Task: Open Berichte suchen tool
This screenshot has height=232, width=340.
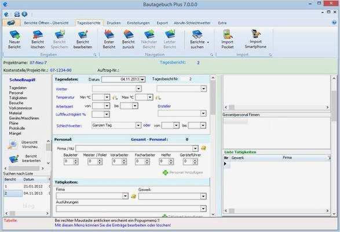Action: pyautogui.click(x=197, y=34)
